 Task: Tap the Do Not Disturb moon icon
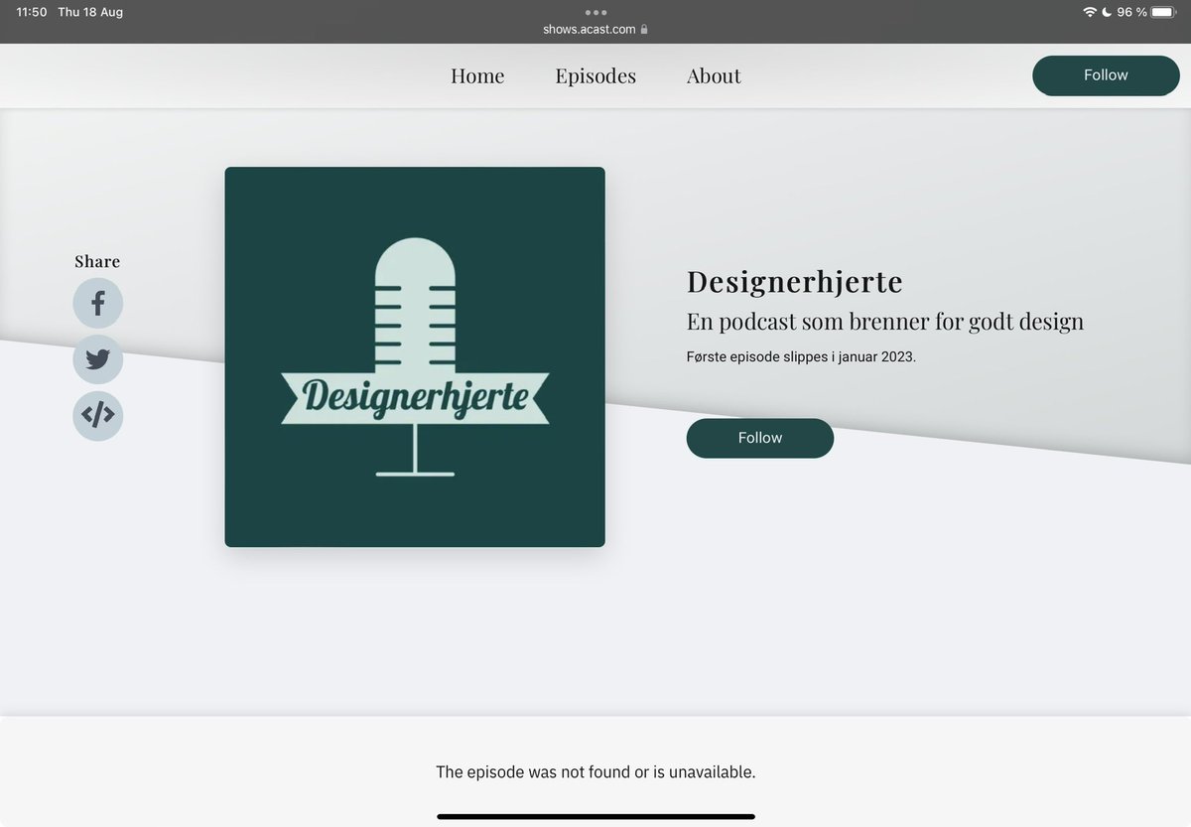[x=1107, y=12]
